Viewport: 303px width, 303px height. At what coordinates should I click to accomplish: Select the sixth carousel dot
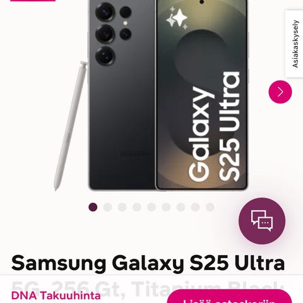166,207
